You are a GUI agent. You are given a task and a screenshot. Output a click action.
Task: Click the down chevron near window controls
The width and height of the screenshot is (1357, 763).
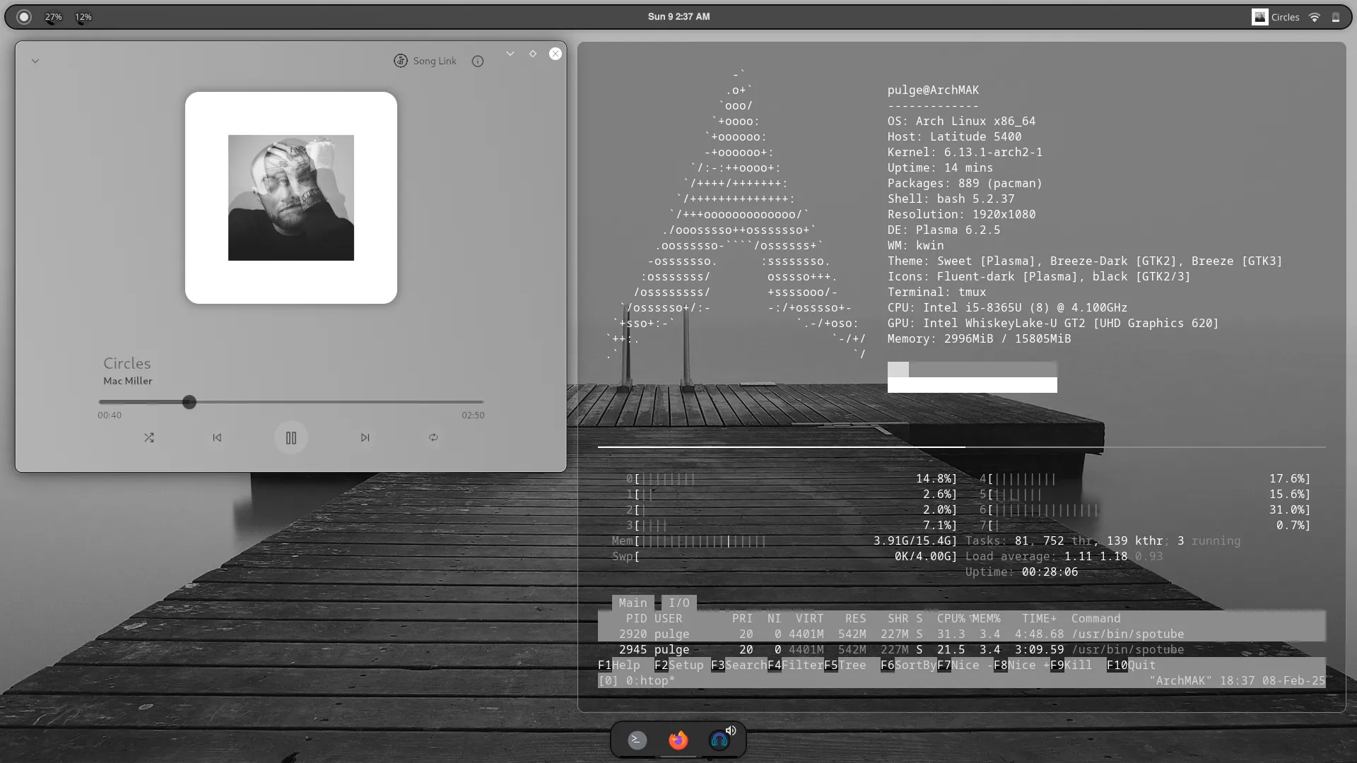[510, 54]
